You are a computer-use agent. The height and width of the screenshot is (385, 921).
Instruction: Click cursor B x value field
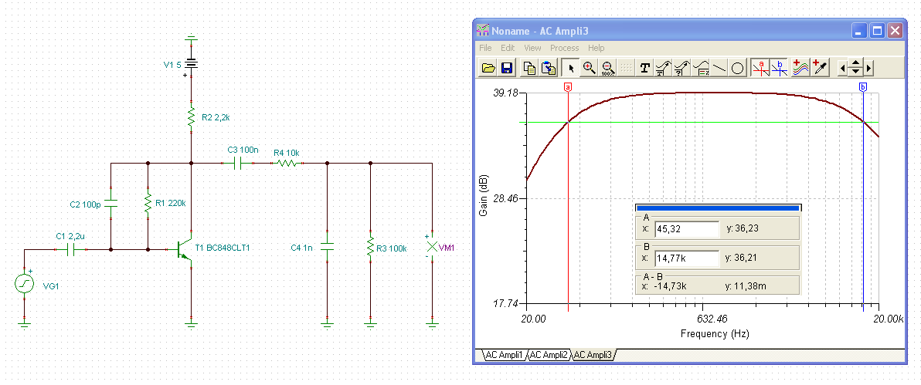click(x=687, y=258)
